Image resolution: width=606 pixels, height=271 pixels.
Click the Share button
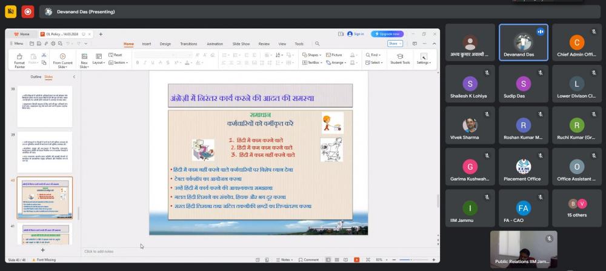coord(395,44)
